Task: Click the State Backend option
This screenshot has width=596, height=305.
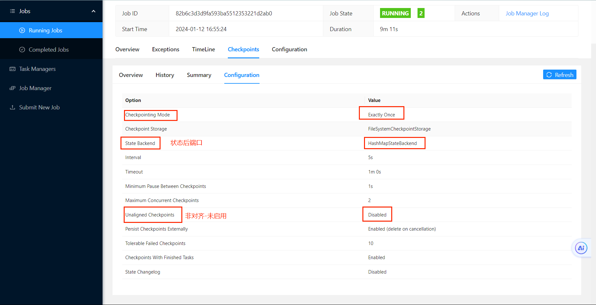Action: [x=140, y=143]
